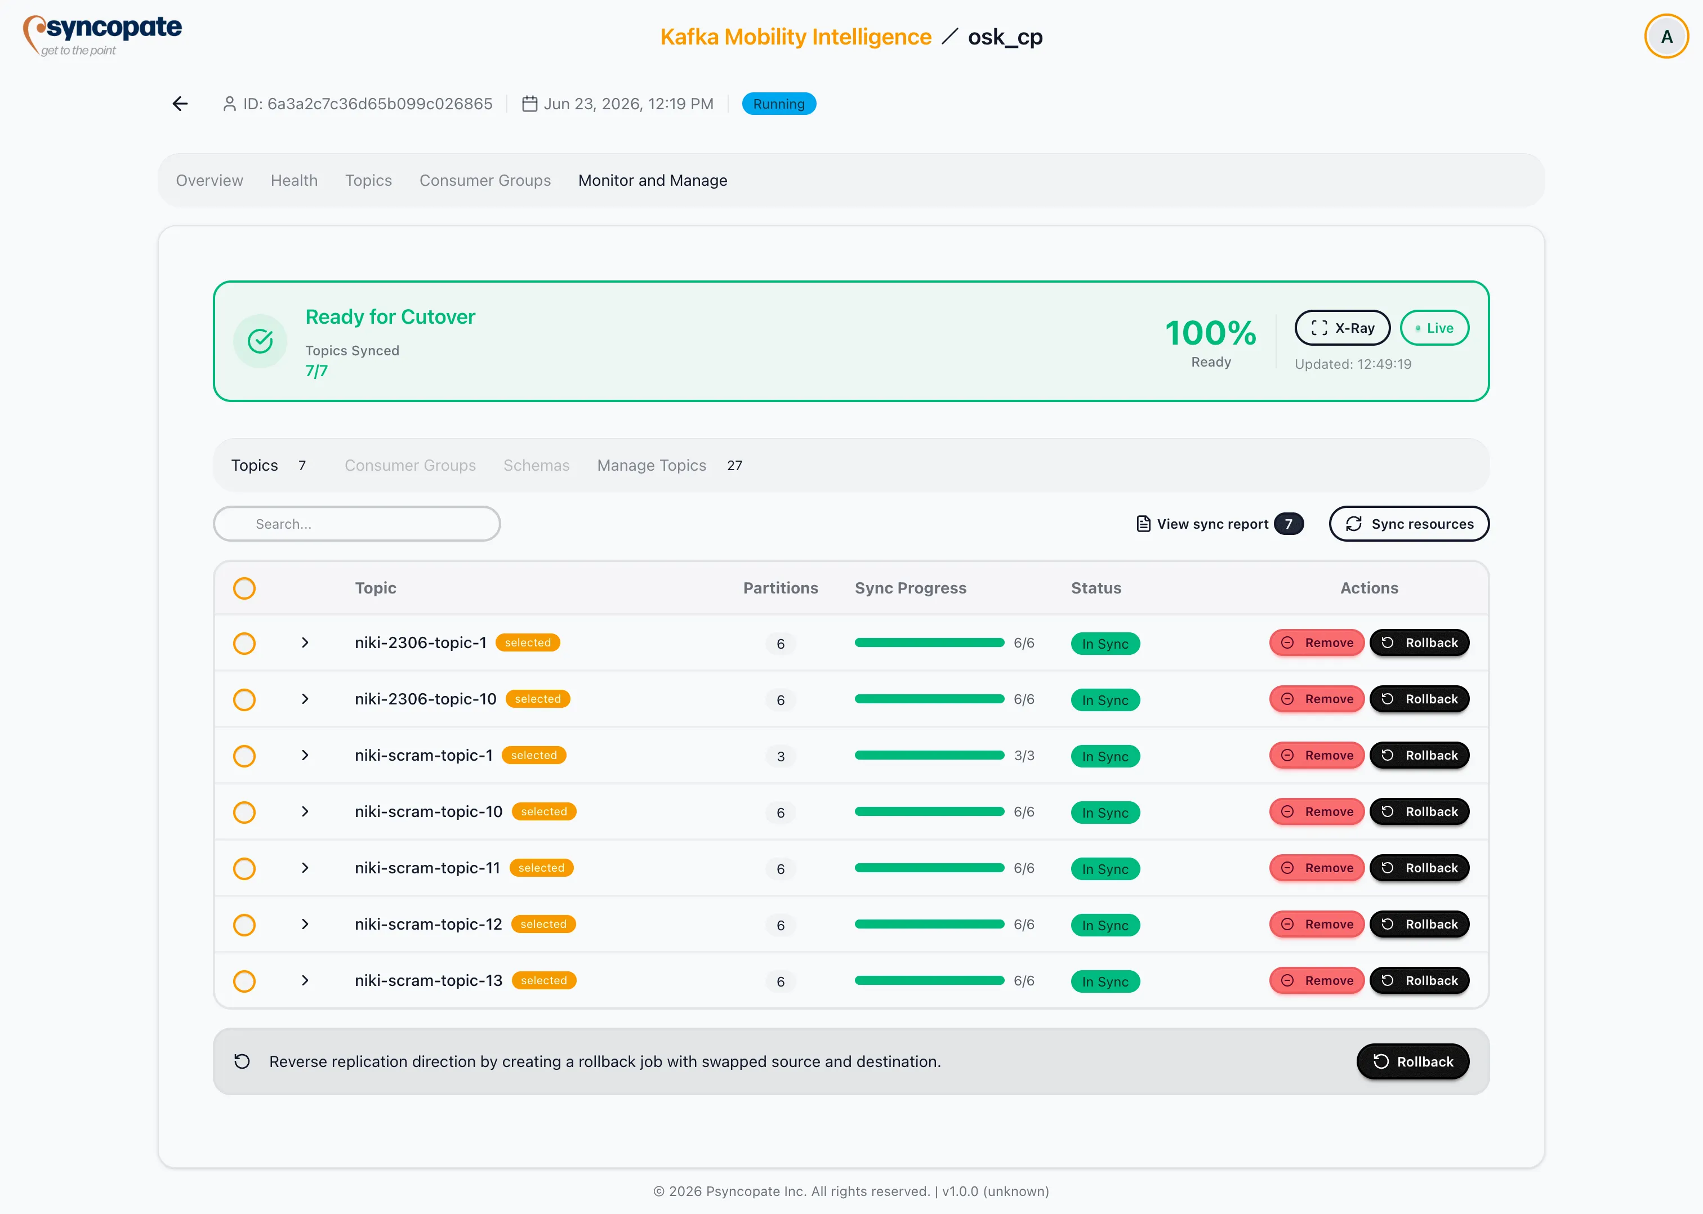Expand the niki-scram-topic-11 row
This screenshot has height=1214, width=1703.
tap(305, 868)
